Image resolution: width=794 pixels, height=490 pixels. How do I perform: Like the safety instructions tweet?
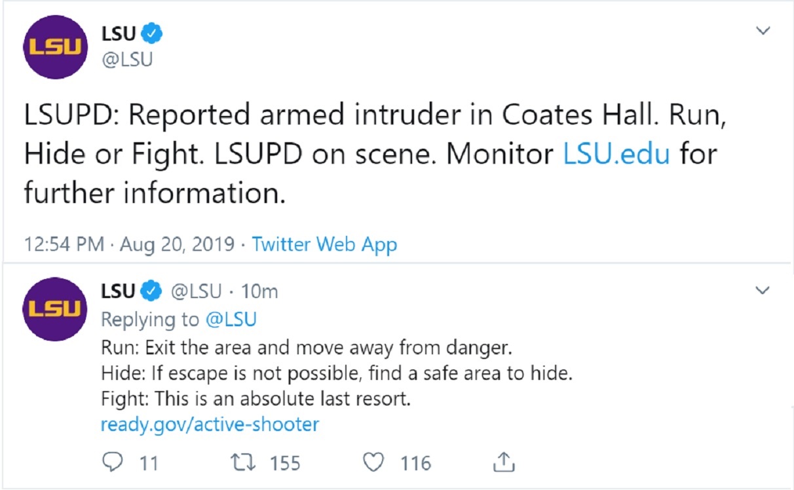[373, 462]
